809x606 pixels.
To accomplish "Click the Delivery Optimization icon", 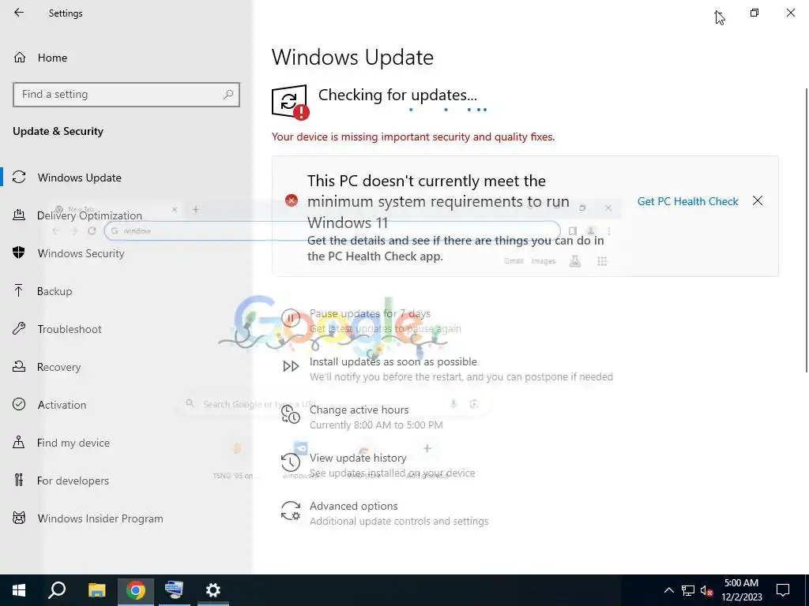I will 19,215.
